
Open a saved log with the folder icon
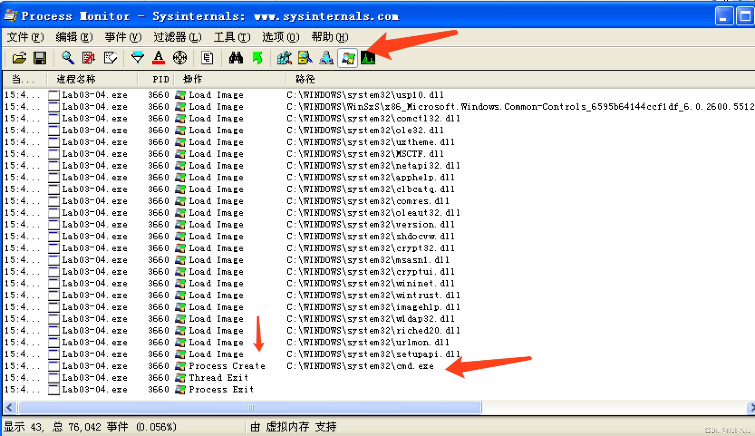pos(19,58)
